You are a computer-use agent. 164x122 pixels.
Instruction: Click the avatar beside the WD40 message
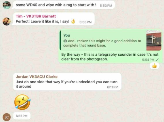tap(6, 5)
